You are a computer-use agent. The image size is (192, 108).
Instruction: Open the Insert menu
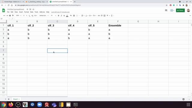pos(21,12)
